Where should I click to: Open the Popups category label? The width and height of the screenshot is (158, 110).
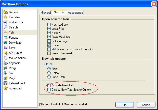point(14,38)
